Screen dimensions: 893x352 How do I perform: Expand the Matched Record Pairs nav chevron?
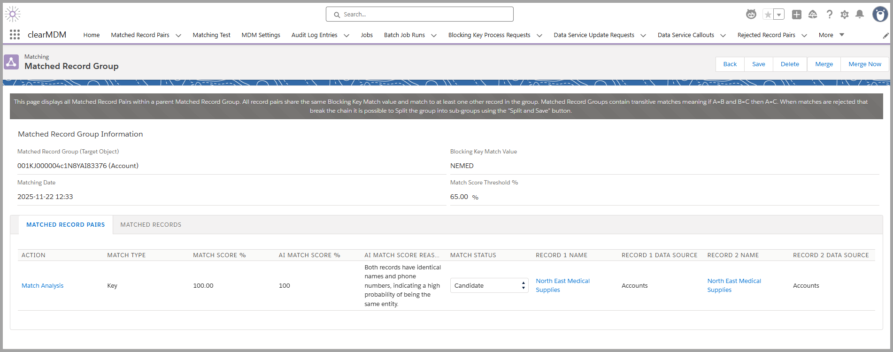pos(178,35)
